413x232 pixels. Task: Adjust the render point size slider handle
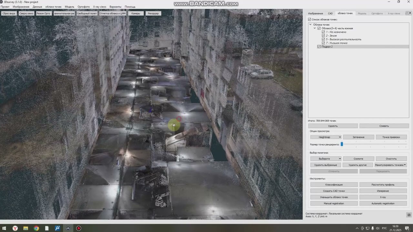[342, 144]
